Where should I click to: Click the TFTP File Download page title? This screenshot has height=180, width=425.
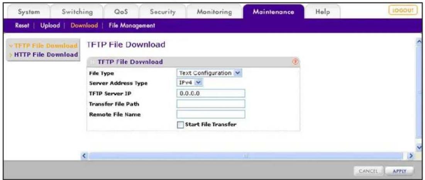point(126,44)
